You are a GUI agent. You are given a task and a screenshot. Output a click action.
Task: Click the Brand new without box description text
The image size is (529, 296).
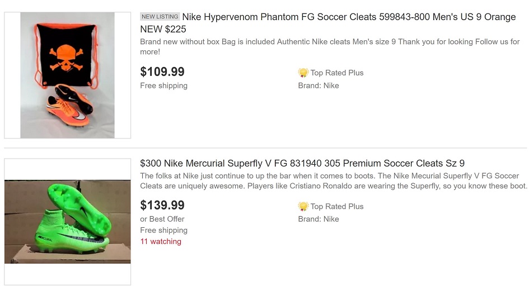(330, 47)
